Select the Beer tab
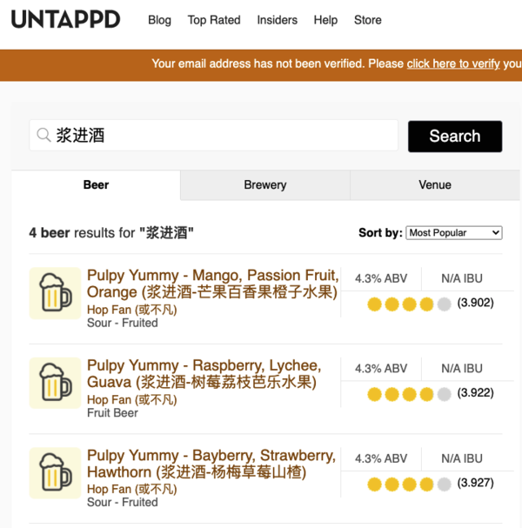Viewport: 522px width, 528px height. (x=96, y=185)
